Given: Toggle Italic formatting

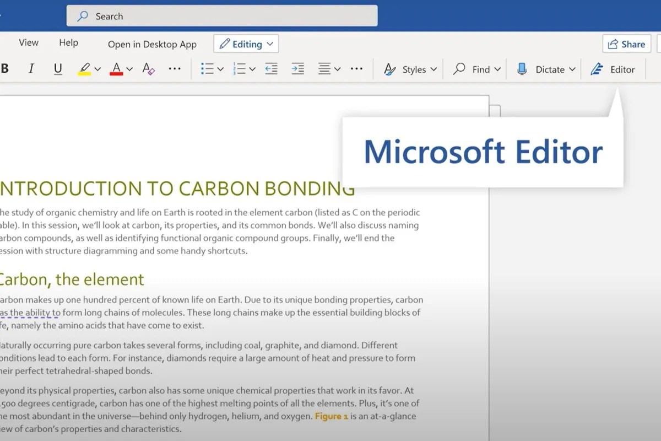Looking at the screenshot, I should pos(31,69).
